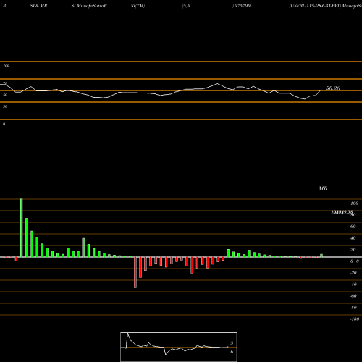Click the MR axis label -80
Screen dimensions: 362x362
click(353, 308)
